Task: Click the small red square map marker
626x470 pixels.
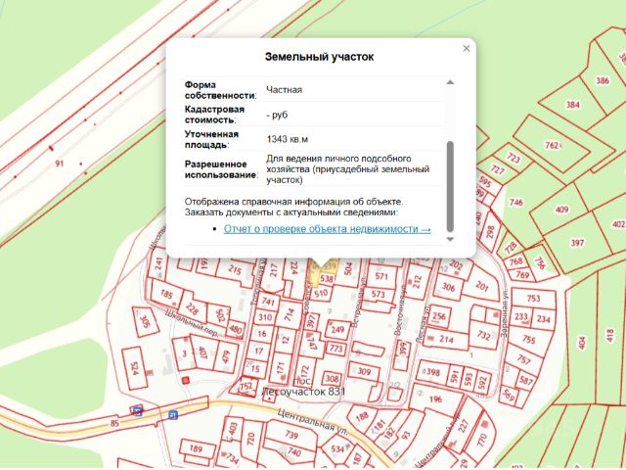Action: 185,381
